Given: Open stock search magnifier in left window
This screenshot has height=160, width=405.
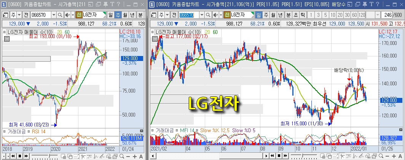Looking at the screenshot, I should click(x=60, y=15).
